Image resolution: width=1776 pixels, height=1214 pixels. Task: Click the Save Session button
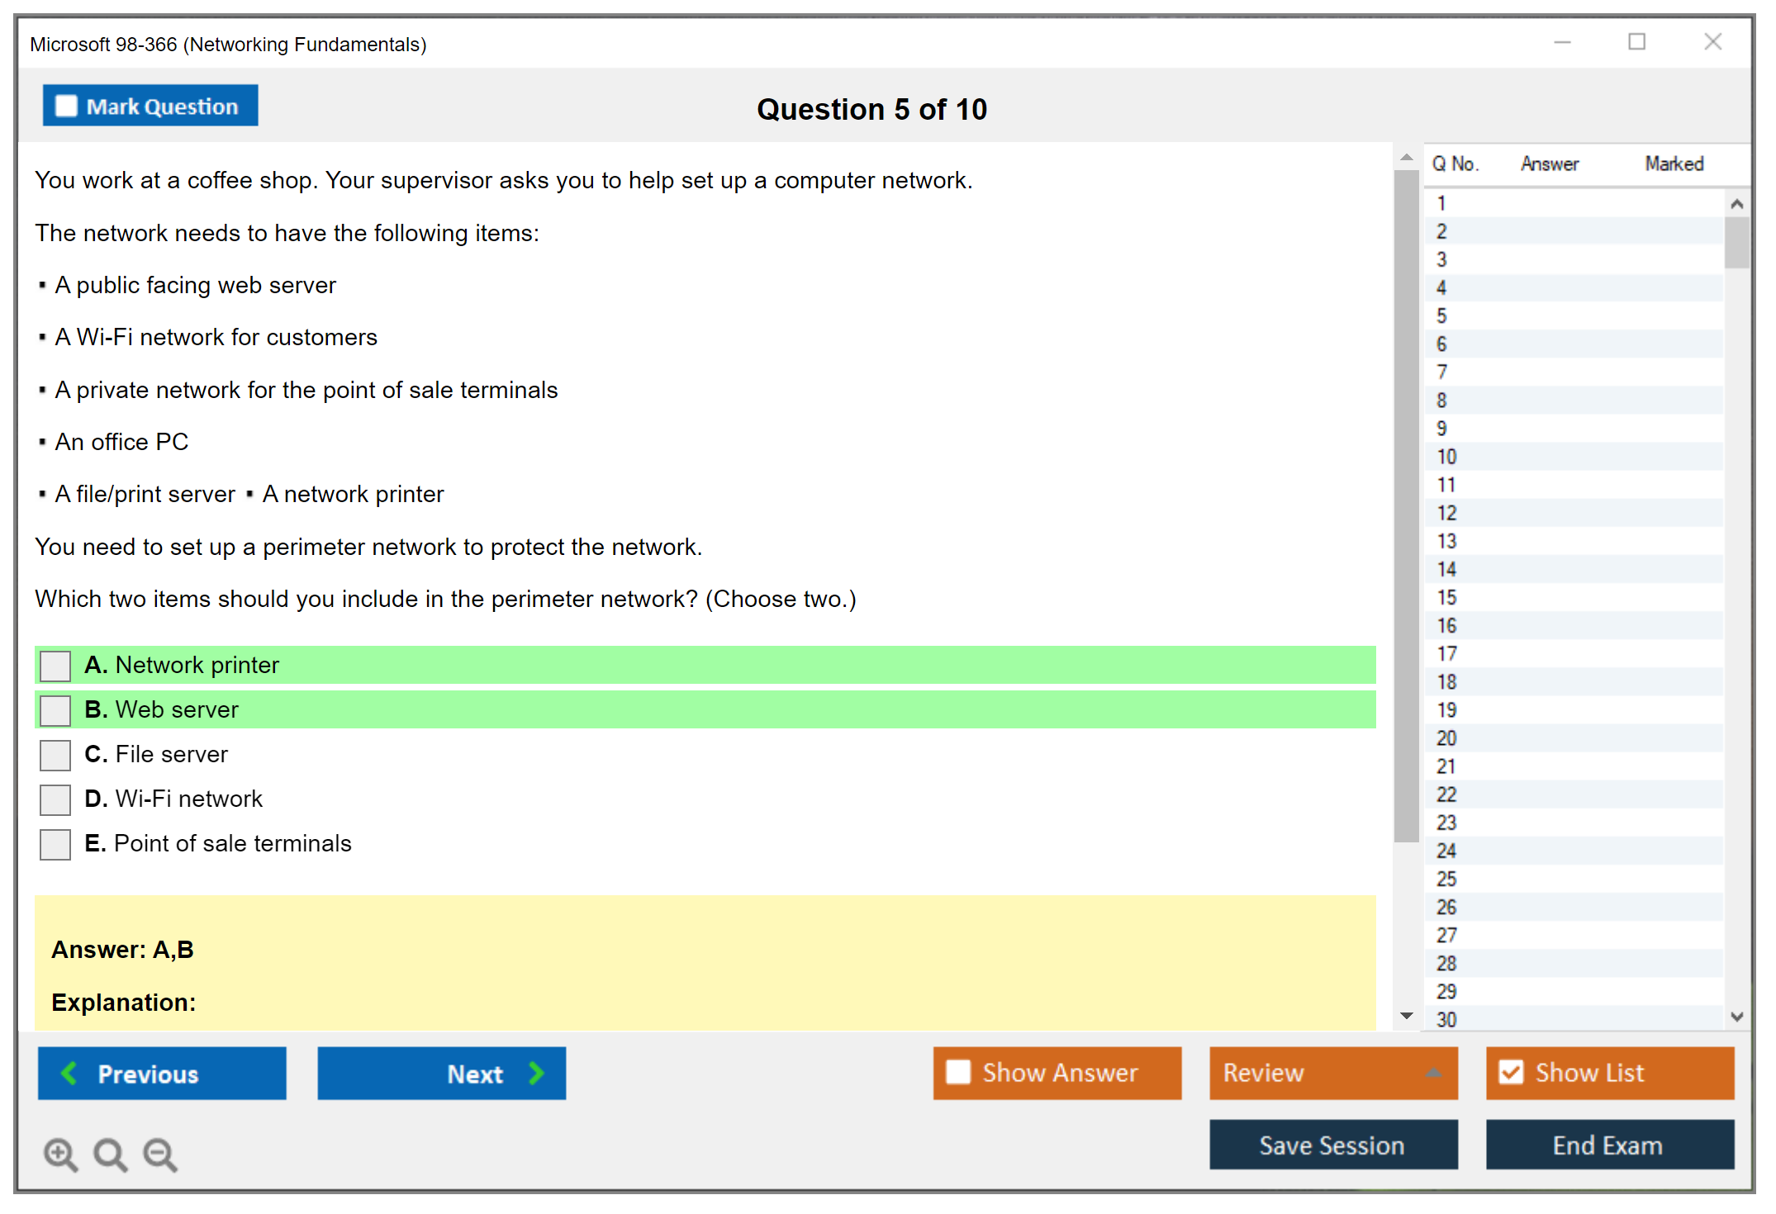[x=1332, y=1145]
